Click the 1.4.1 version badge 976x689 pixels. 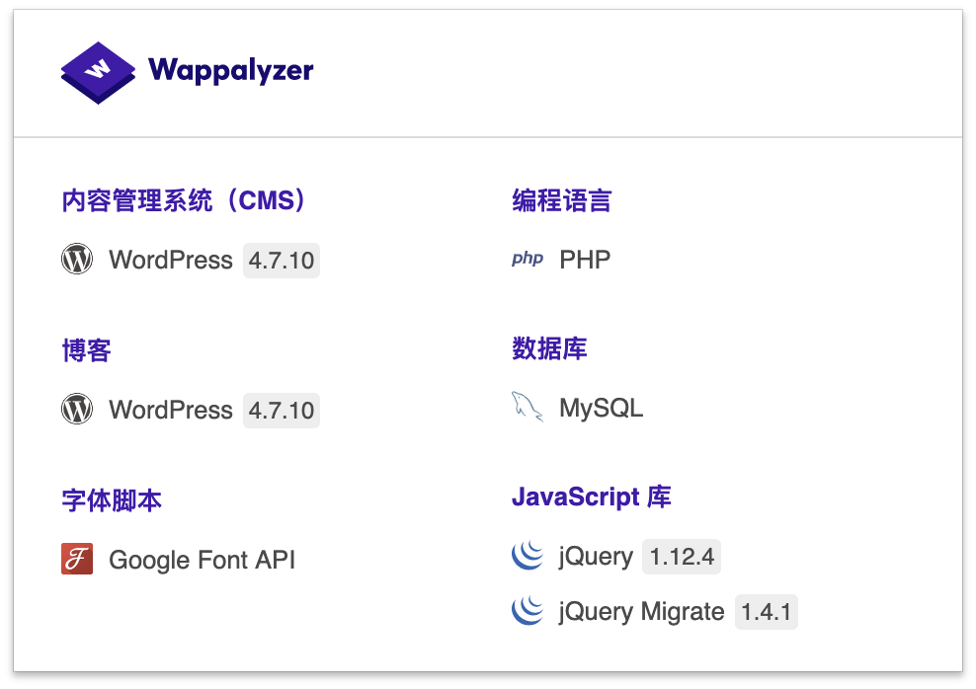click(x=767, y=612)
